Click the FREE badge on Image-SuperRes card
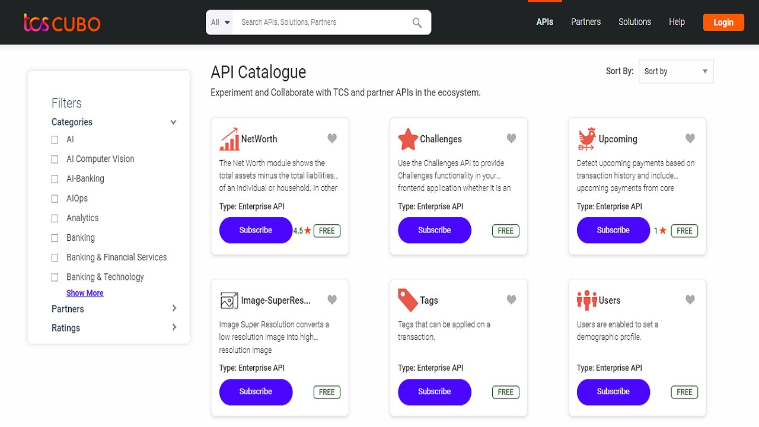The width and height of the screenshot is (759, 427). click(x=327, y=392)
